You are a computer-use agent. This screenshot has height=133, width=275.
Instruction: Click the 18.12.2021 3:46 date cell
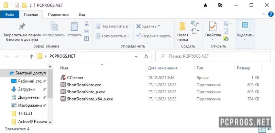[x=161, y=77]
